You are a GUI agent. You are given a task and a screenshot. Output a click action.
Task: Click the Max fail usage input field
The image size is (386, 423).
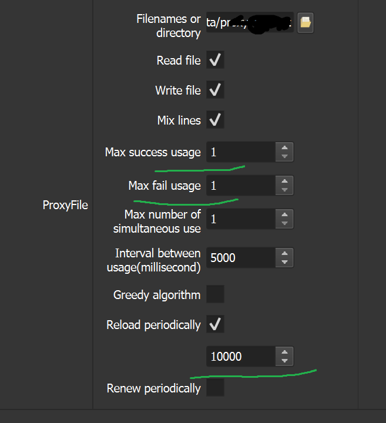240,186
